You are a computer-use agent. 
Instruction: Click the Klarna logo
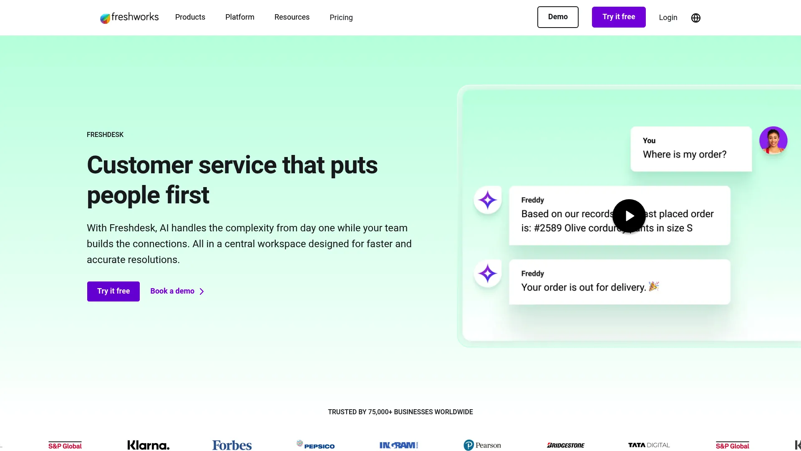(148, 445)
